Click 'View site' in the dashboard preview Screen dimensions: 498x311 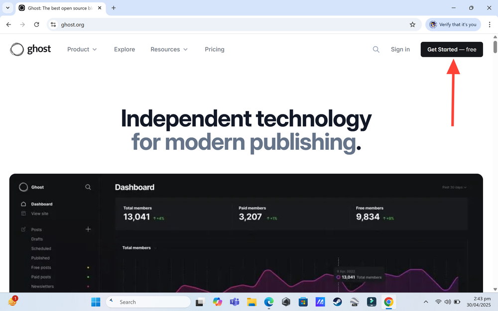(40, 213)
